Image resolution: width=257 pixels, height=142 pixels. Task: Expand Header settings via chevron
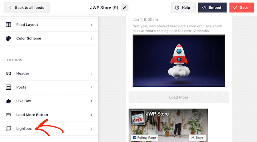coord(91,73)
